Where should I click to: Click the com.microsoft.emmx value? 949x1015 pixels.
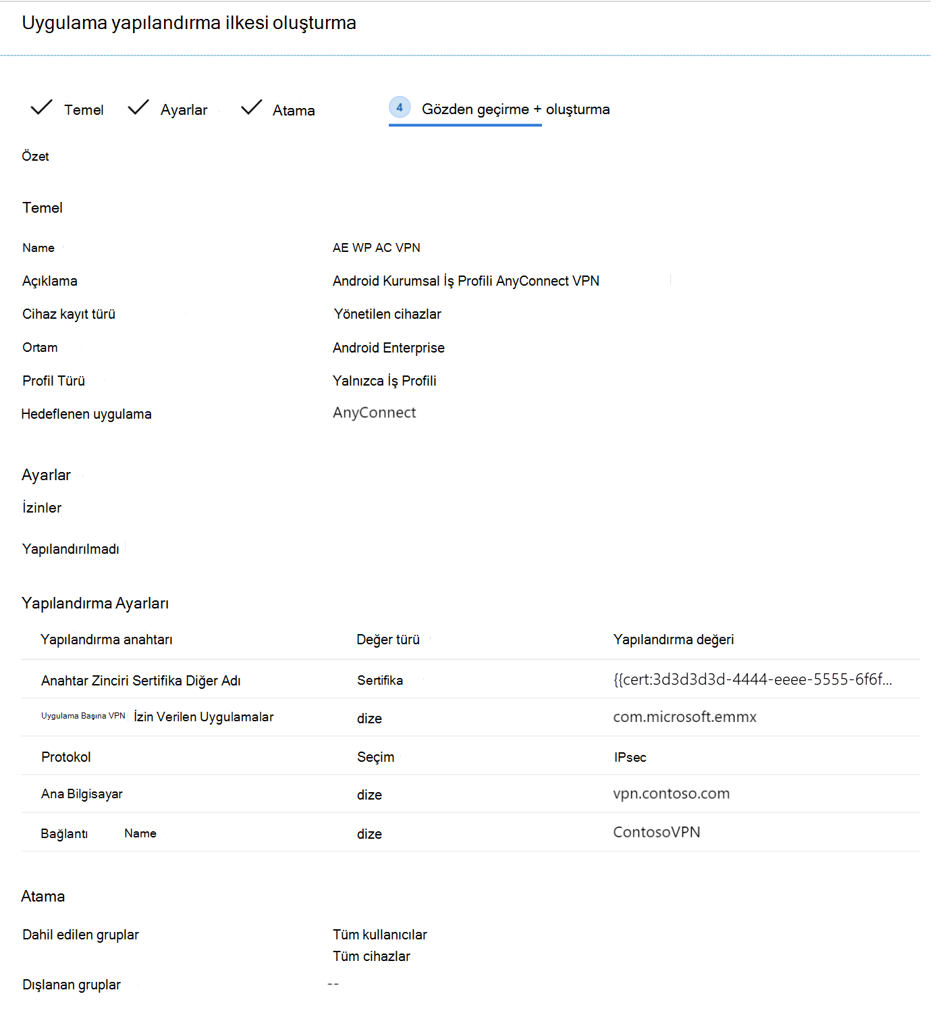[684, 717]
